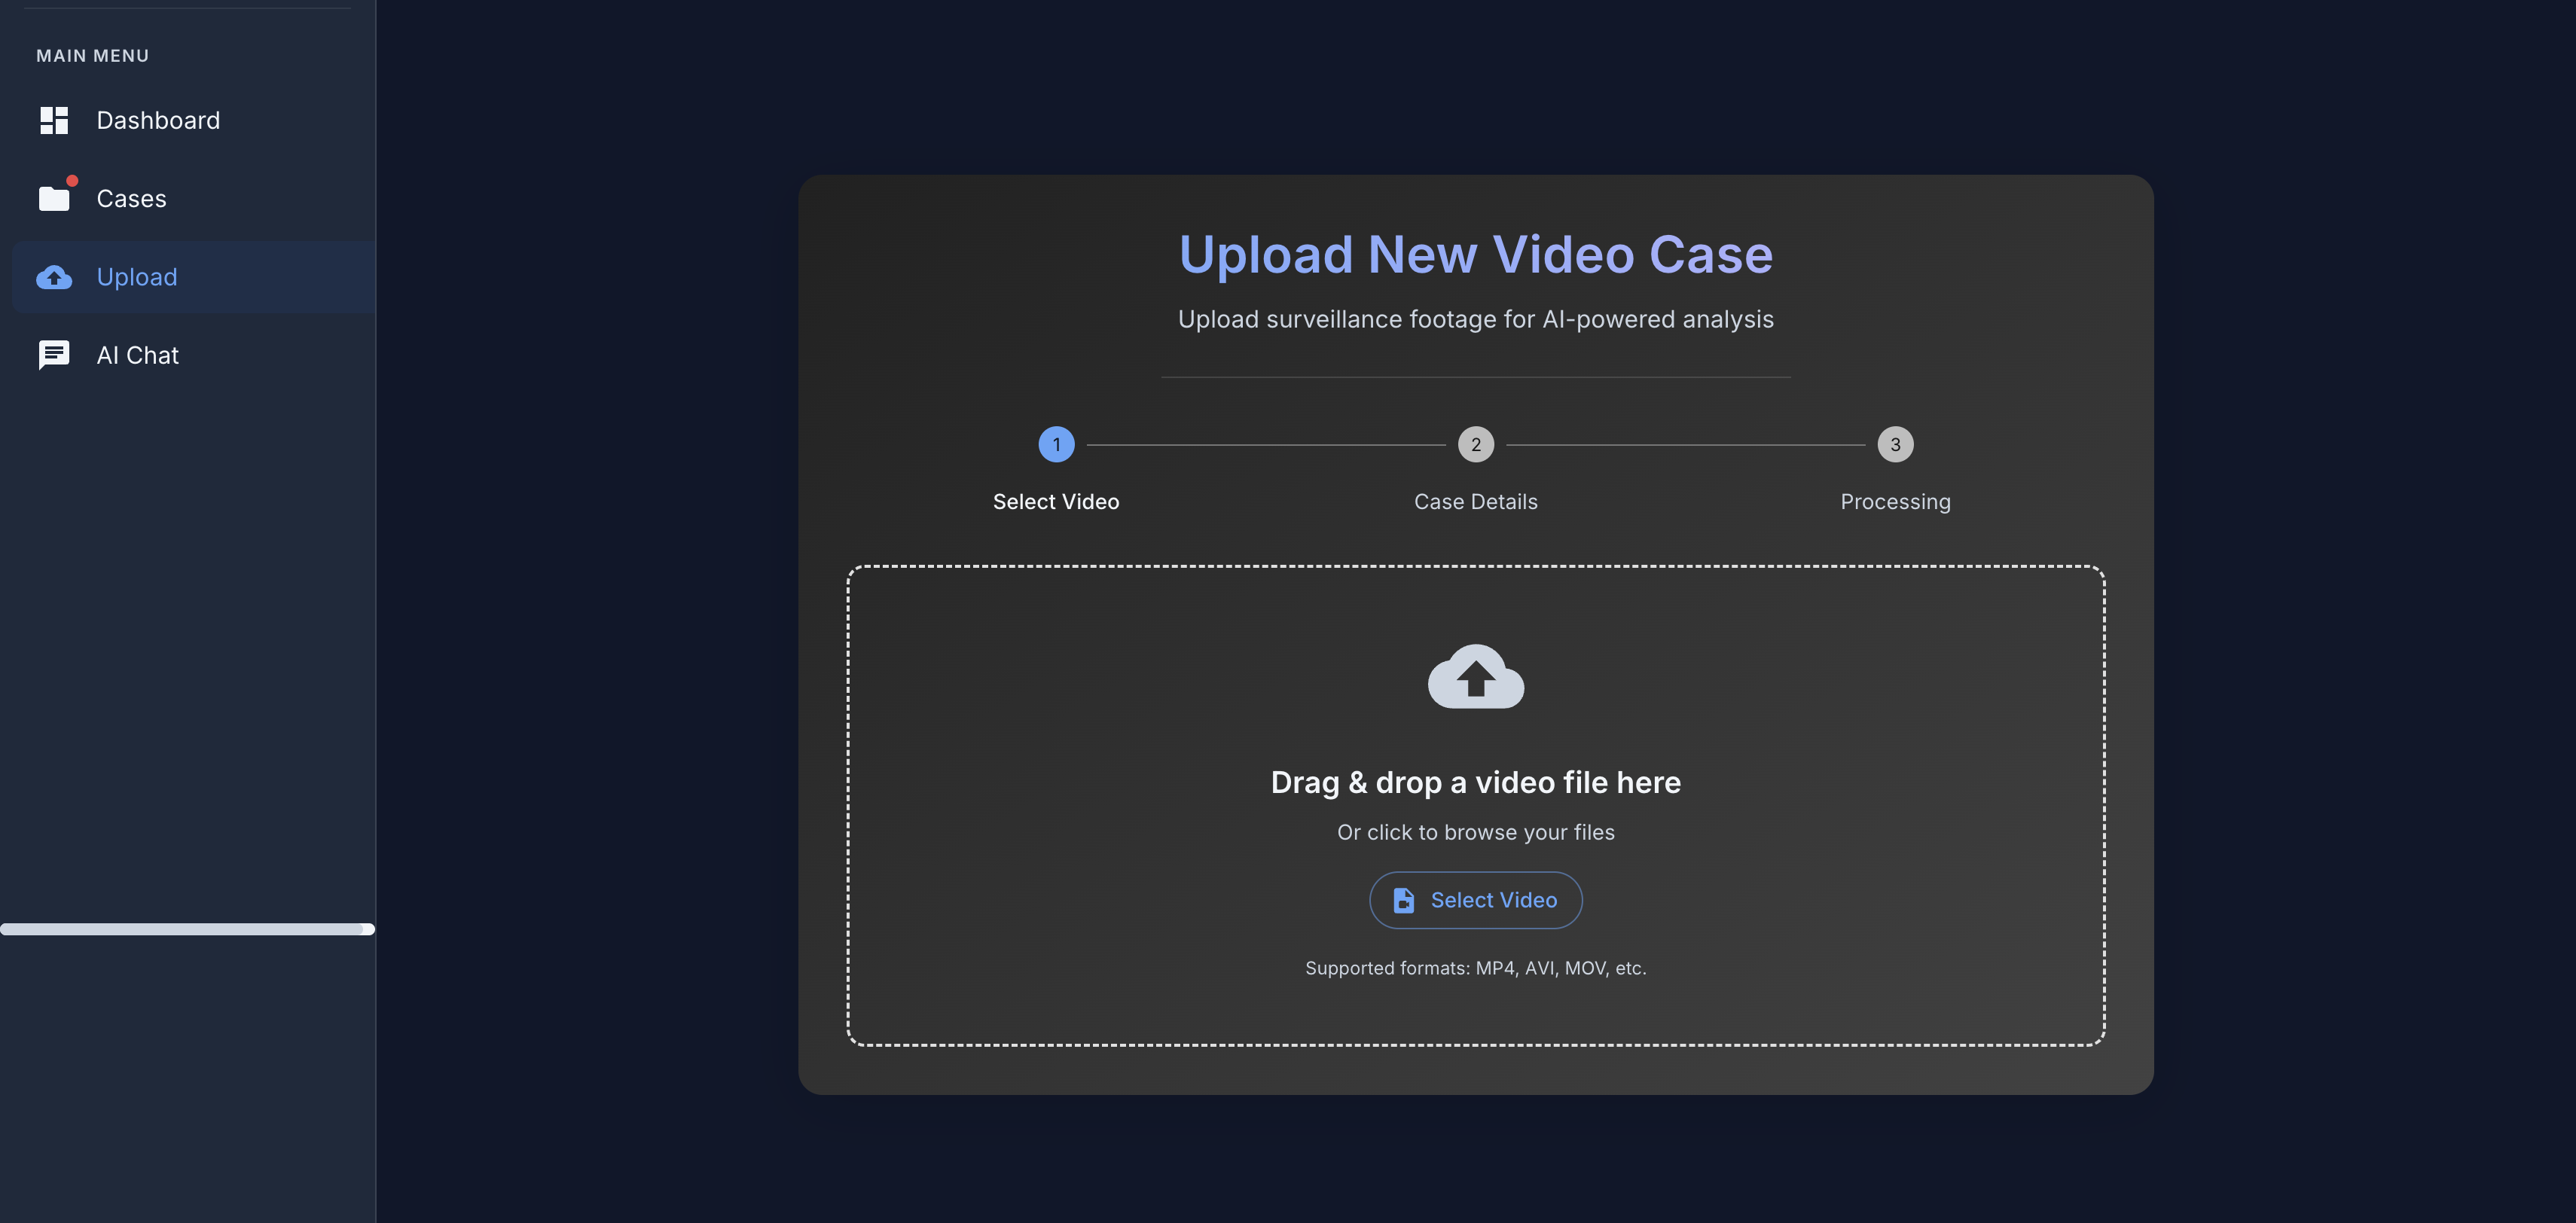
Task: Click the large cloud upload icon
Action: coord(1475,677)
